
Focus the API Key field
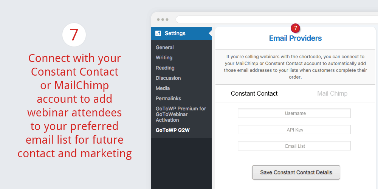(294, 130)
